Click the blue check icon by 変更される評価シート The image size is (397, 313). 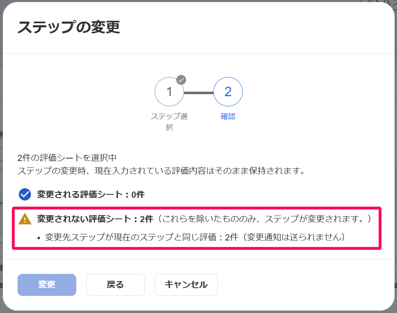[x=25, y=194]
